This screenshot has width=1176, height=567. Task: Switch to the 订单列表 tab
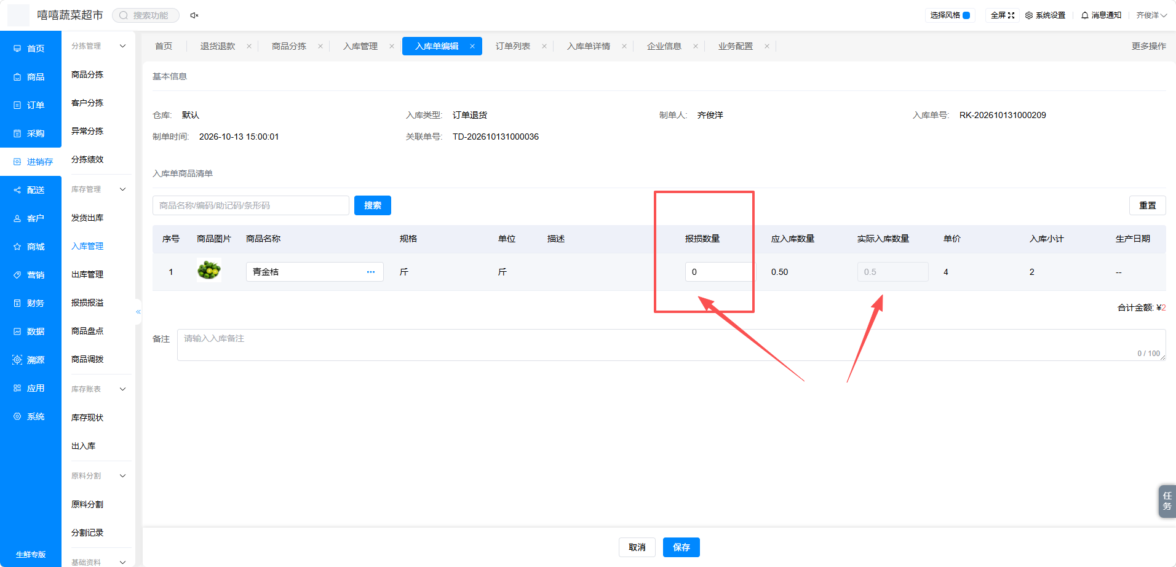click(513, 46)
